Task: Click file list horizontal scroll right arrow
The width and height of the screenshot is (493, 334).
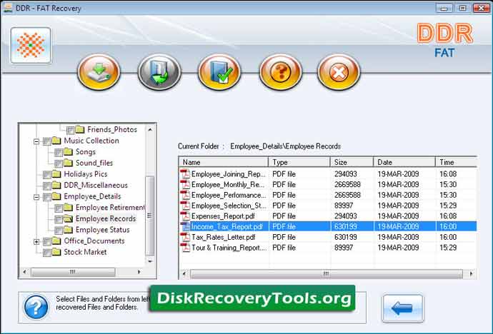Action: (x=471, y=274)
